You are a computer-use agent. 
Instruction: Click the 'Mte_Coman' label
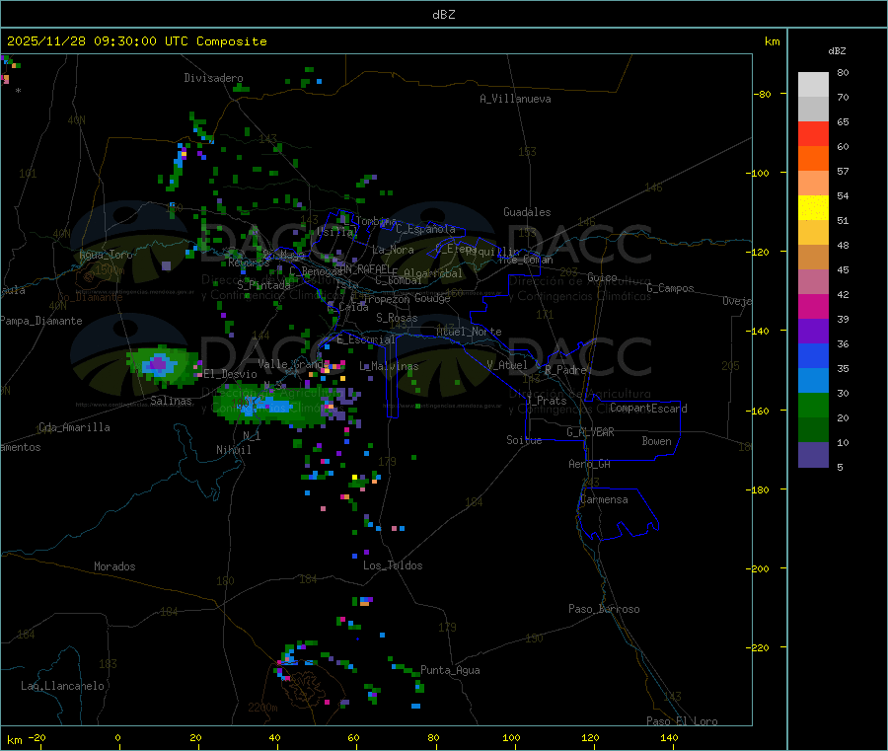[526, 260]
